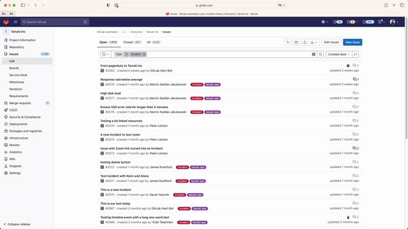Open the create new plus menu

point(324,22)
